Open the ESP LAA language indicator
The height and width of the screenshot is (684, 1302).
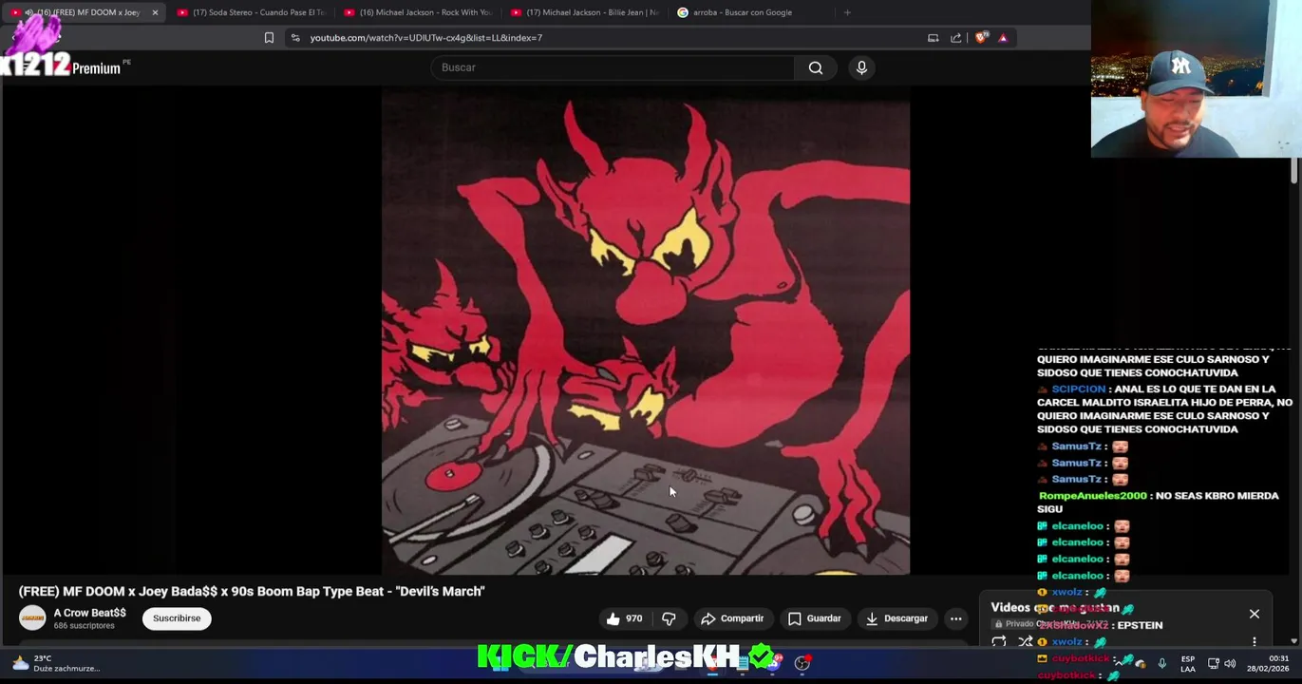click(x=1188, y=663)
